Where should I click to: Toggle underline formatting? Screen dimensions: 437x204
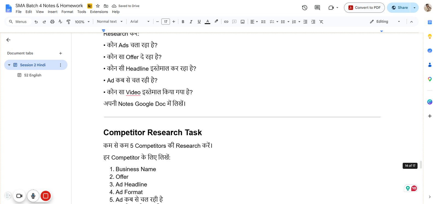coord(199,22)
